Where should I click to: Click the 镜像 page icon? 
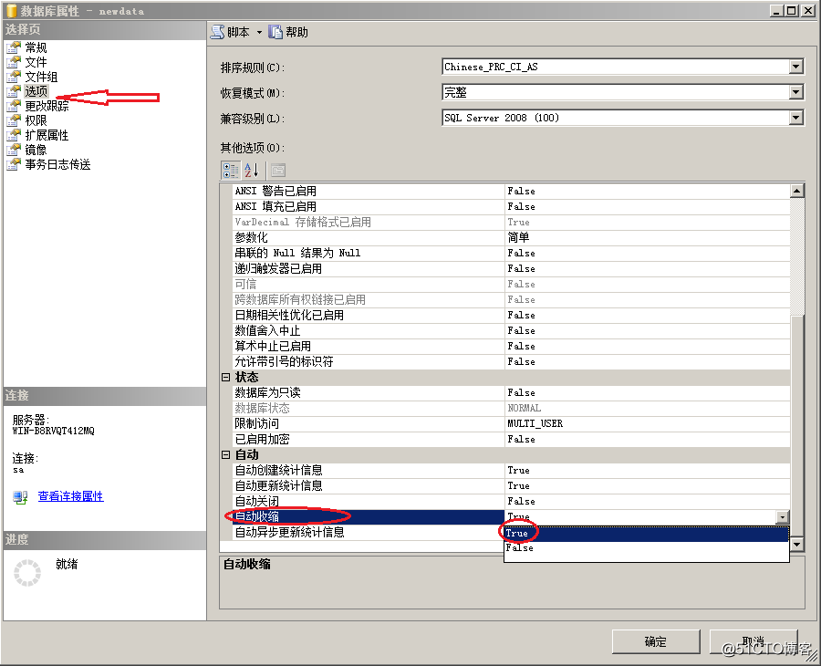(14, 151)
